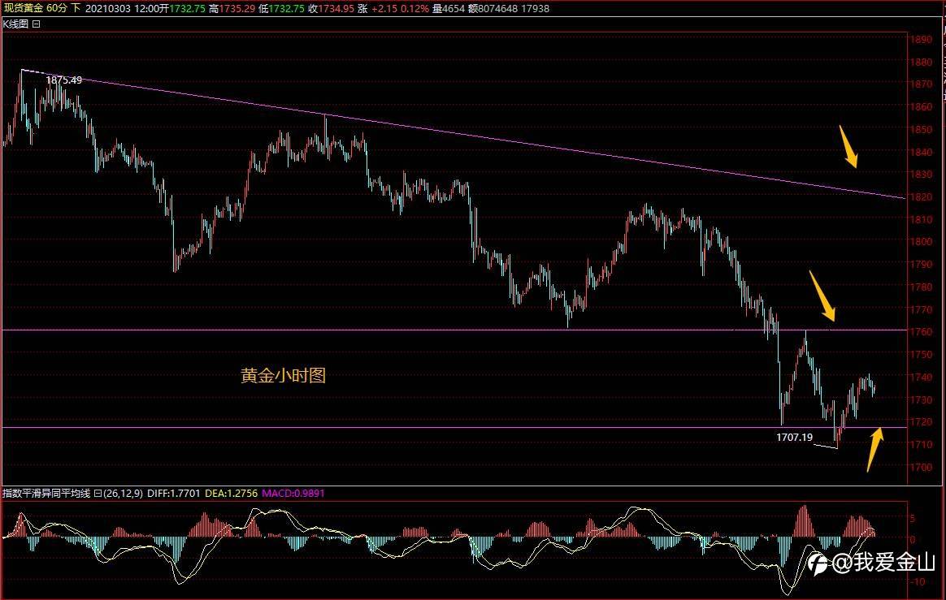Open the 指数平滑异同平均线 indicator name
The height and width of the screenshot is (600, 946).
(x=46, y=494)
